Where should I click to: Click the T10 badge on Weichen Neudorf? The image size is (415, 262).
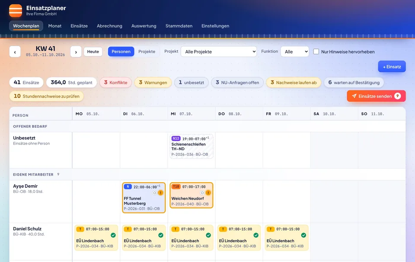[x=176, y=186]
